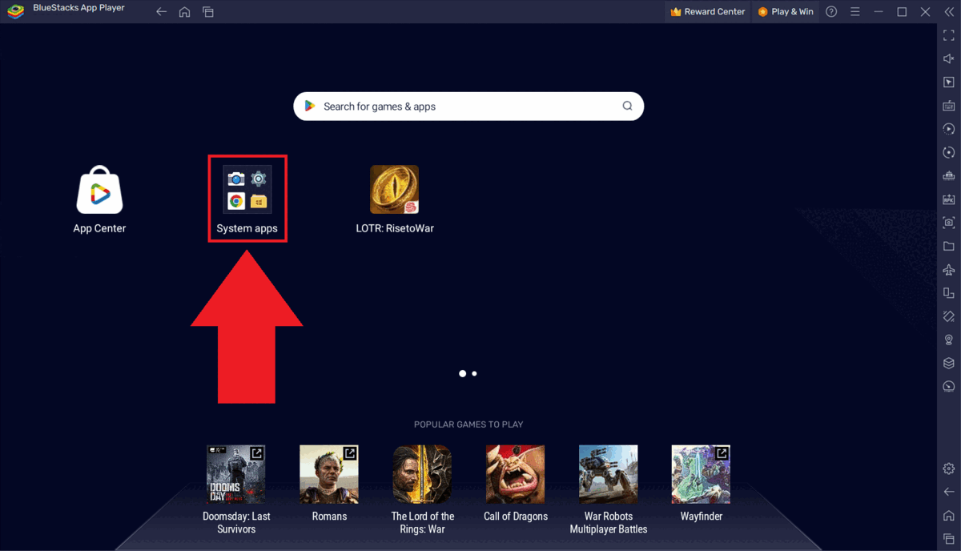Screen dimensions: 961x551
Task: Maximize the BlueStacks window
Action: 902,12
